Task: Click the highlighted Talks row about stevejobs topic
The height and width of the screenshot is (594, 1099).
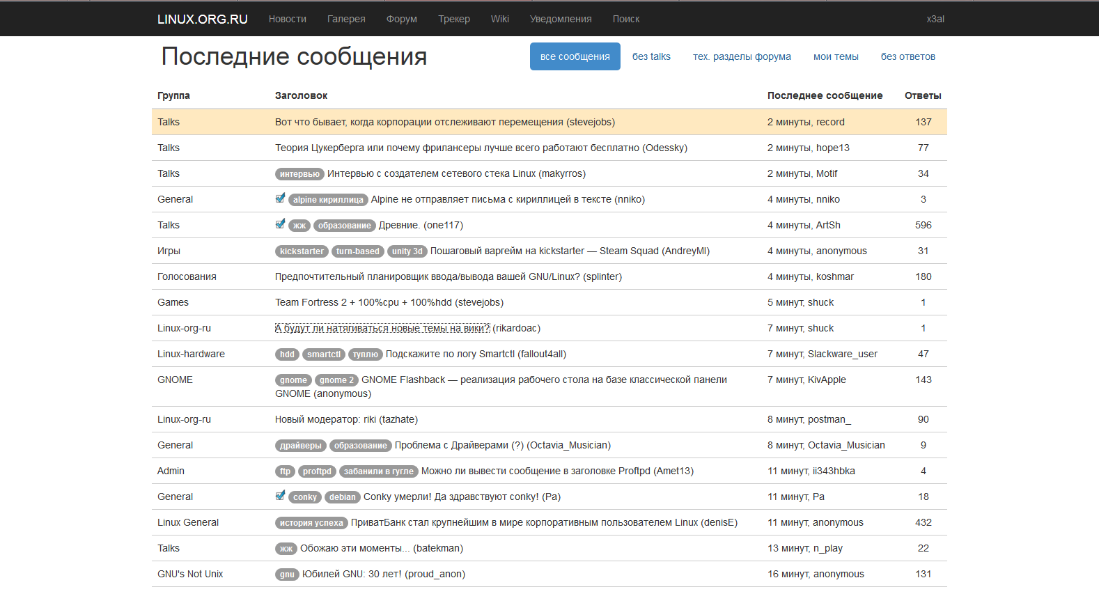Action: click(x=444, y=122)
